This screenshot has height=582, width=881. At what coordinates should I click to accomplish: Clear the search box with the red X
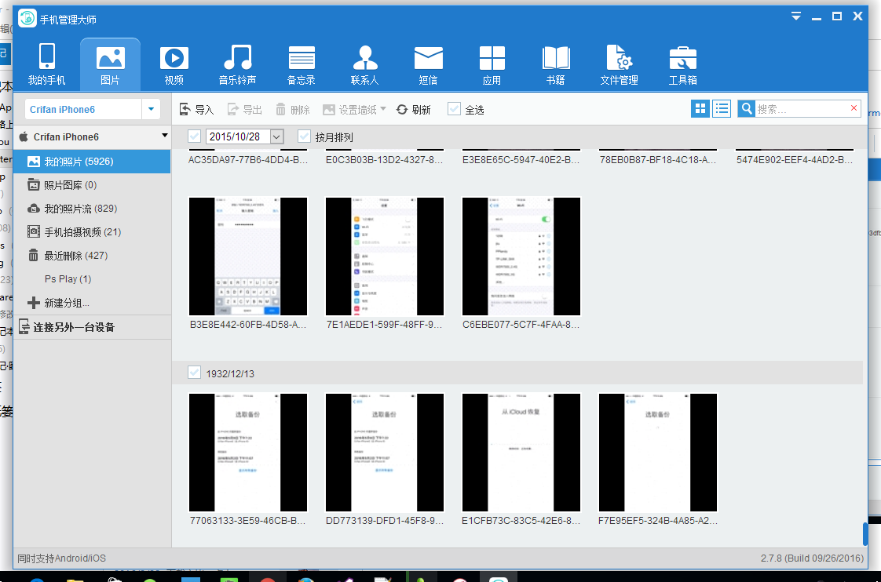854,108
